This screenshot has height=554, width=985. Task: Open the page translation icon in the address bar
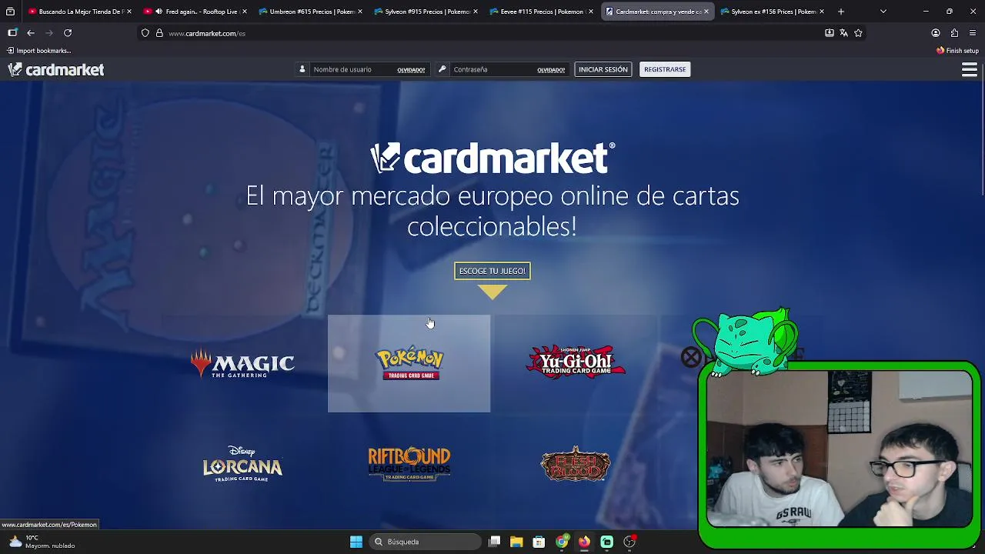843,33
